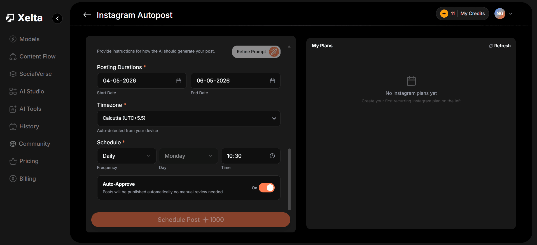
Task: Click the NG profile avatar
Action: [500, 13]
